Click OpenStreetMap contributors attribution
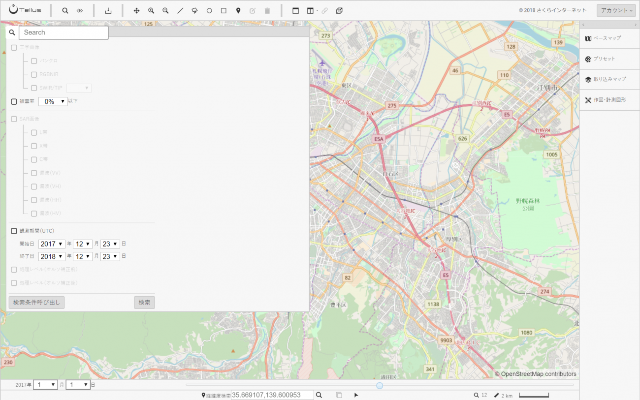Image resolution: width=640 pixels, height=400 pixels. 536,374
